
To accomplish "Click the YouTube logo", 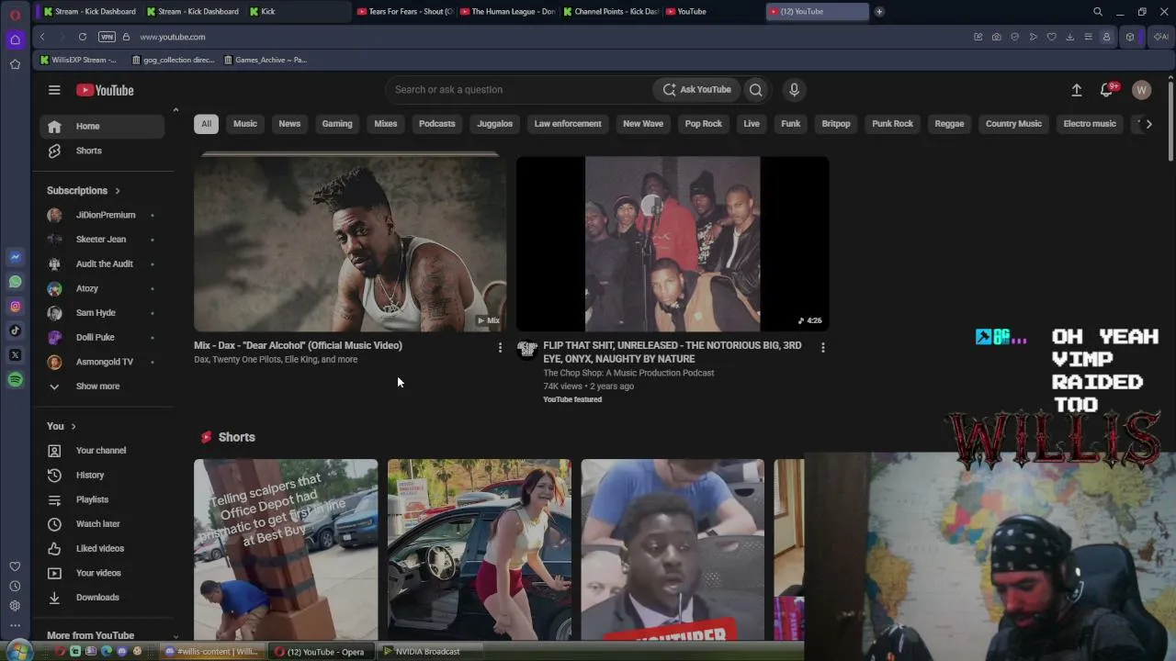I will (105, 90).
